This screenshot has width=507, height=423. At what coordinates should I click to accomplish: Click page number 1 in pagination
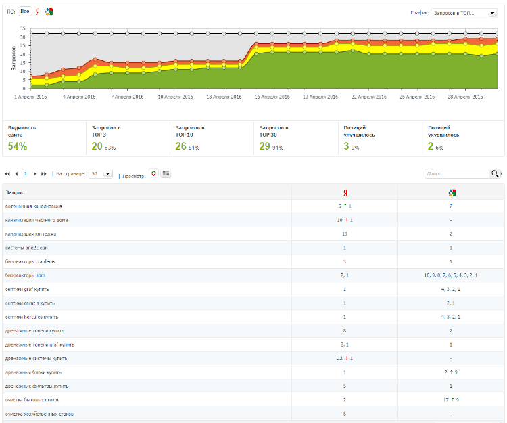[26, 174]
